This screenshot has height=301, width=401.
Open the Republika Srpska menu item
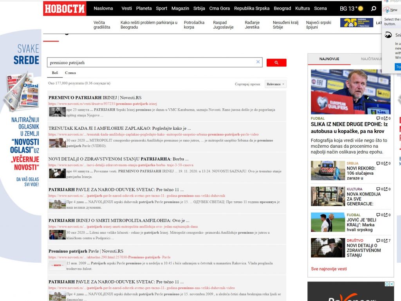click(x=252, y=8)
